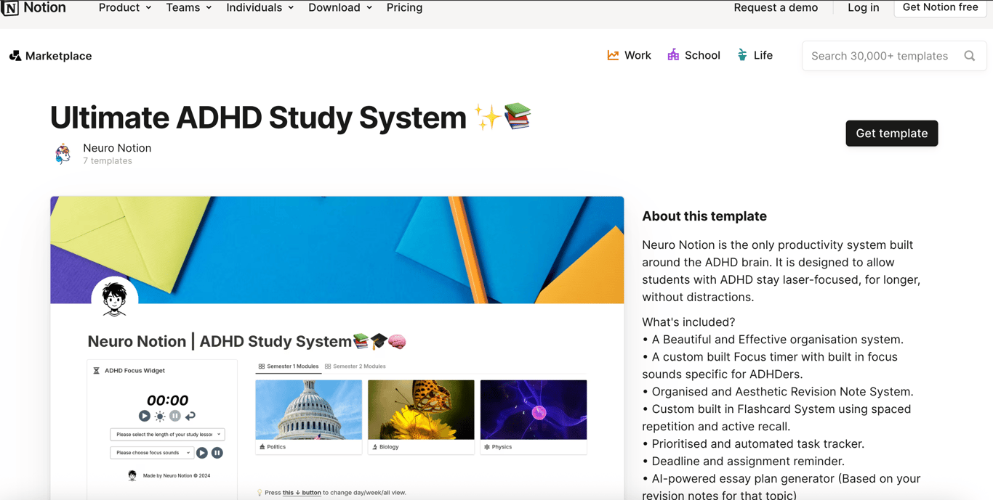This screenshot has height=500, width=993.
Task: Click the avatar beside Made by Neuro Notion
Action: 132,475
